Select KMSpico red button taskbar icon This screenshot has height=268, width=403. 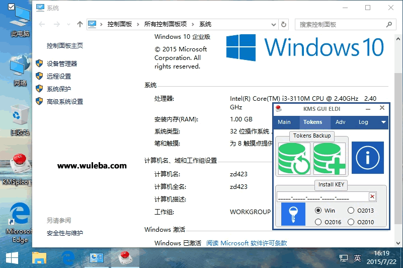(x=125, y=258)
